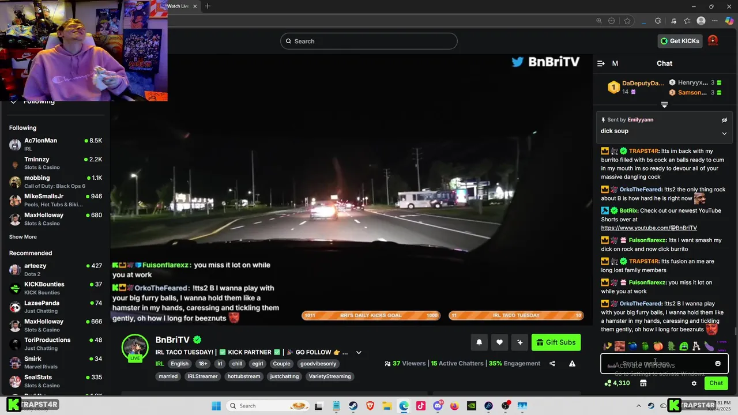The image size is (738, 415).
Task: Launch Steam from the taskbar
Action: (353, 406)
